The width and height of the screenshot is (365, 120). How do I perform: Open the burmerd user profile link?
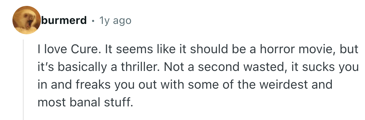click(x=64, y=20)
